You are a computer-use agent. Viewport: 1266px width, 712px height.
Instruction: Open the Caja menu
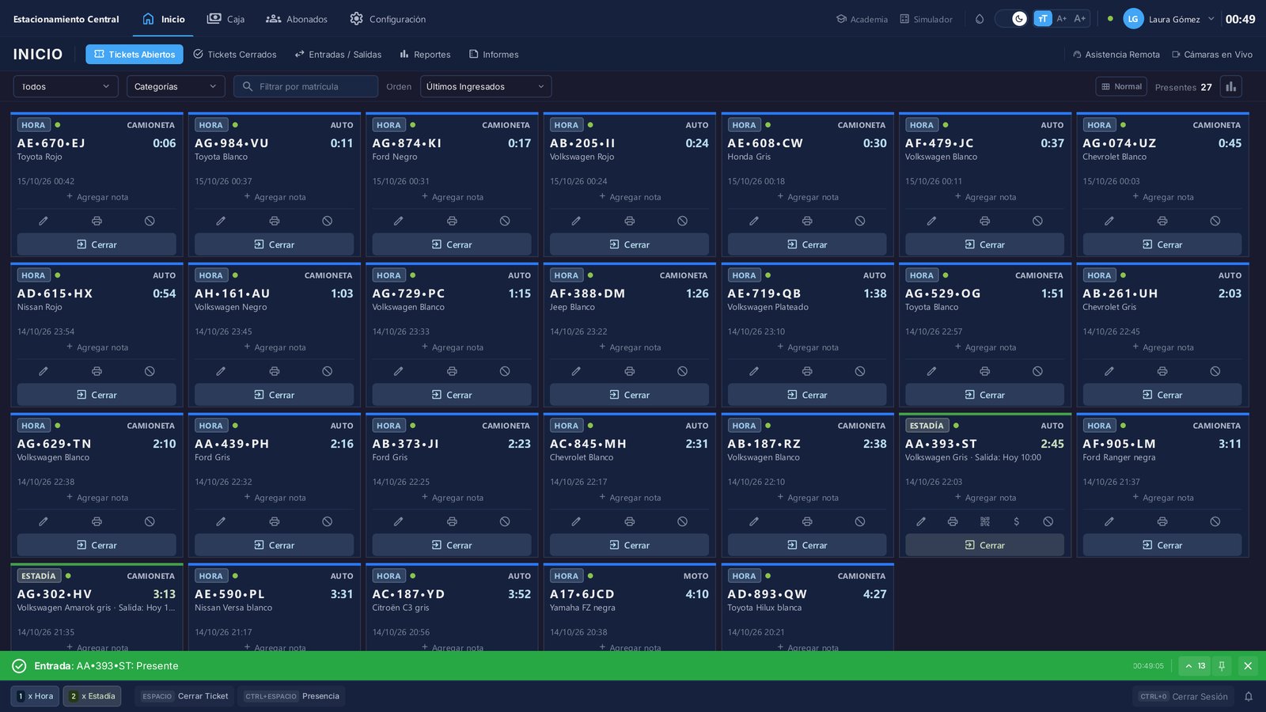[x=226, y=19]
